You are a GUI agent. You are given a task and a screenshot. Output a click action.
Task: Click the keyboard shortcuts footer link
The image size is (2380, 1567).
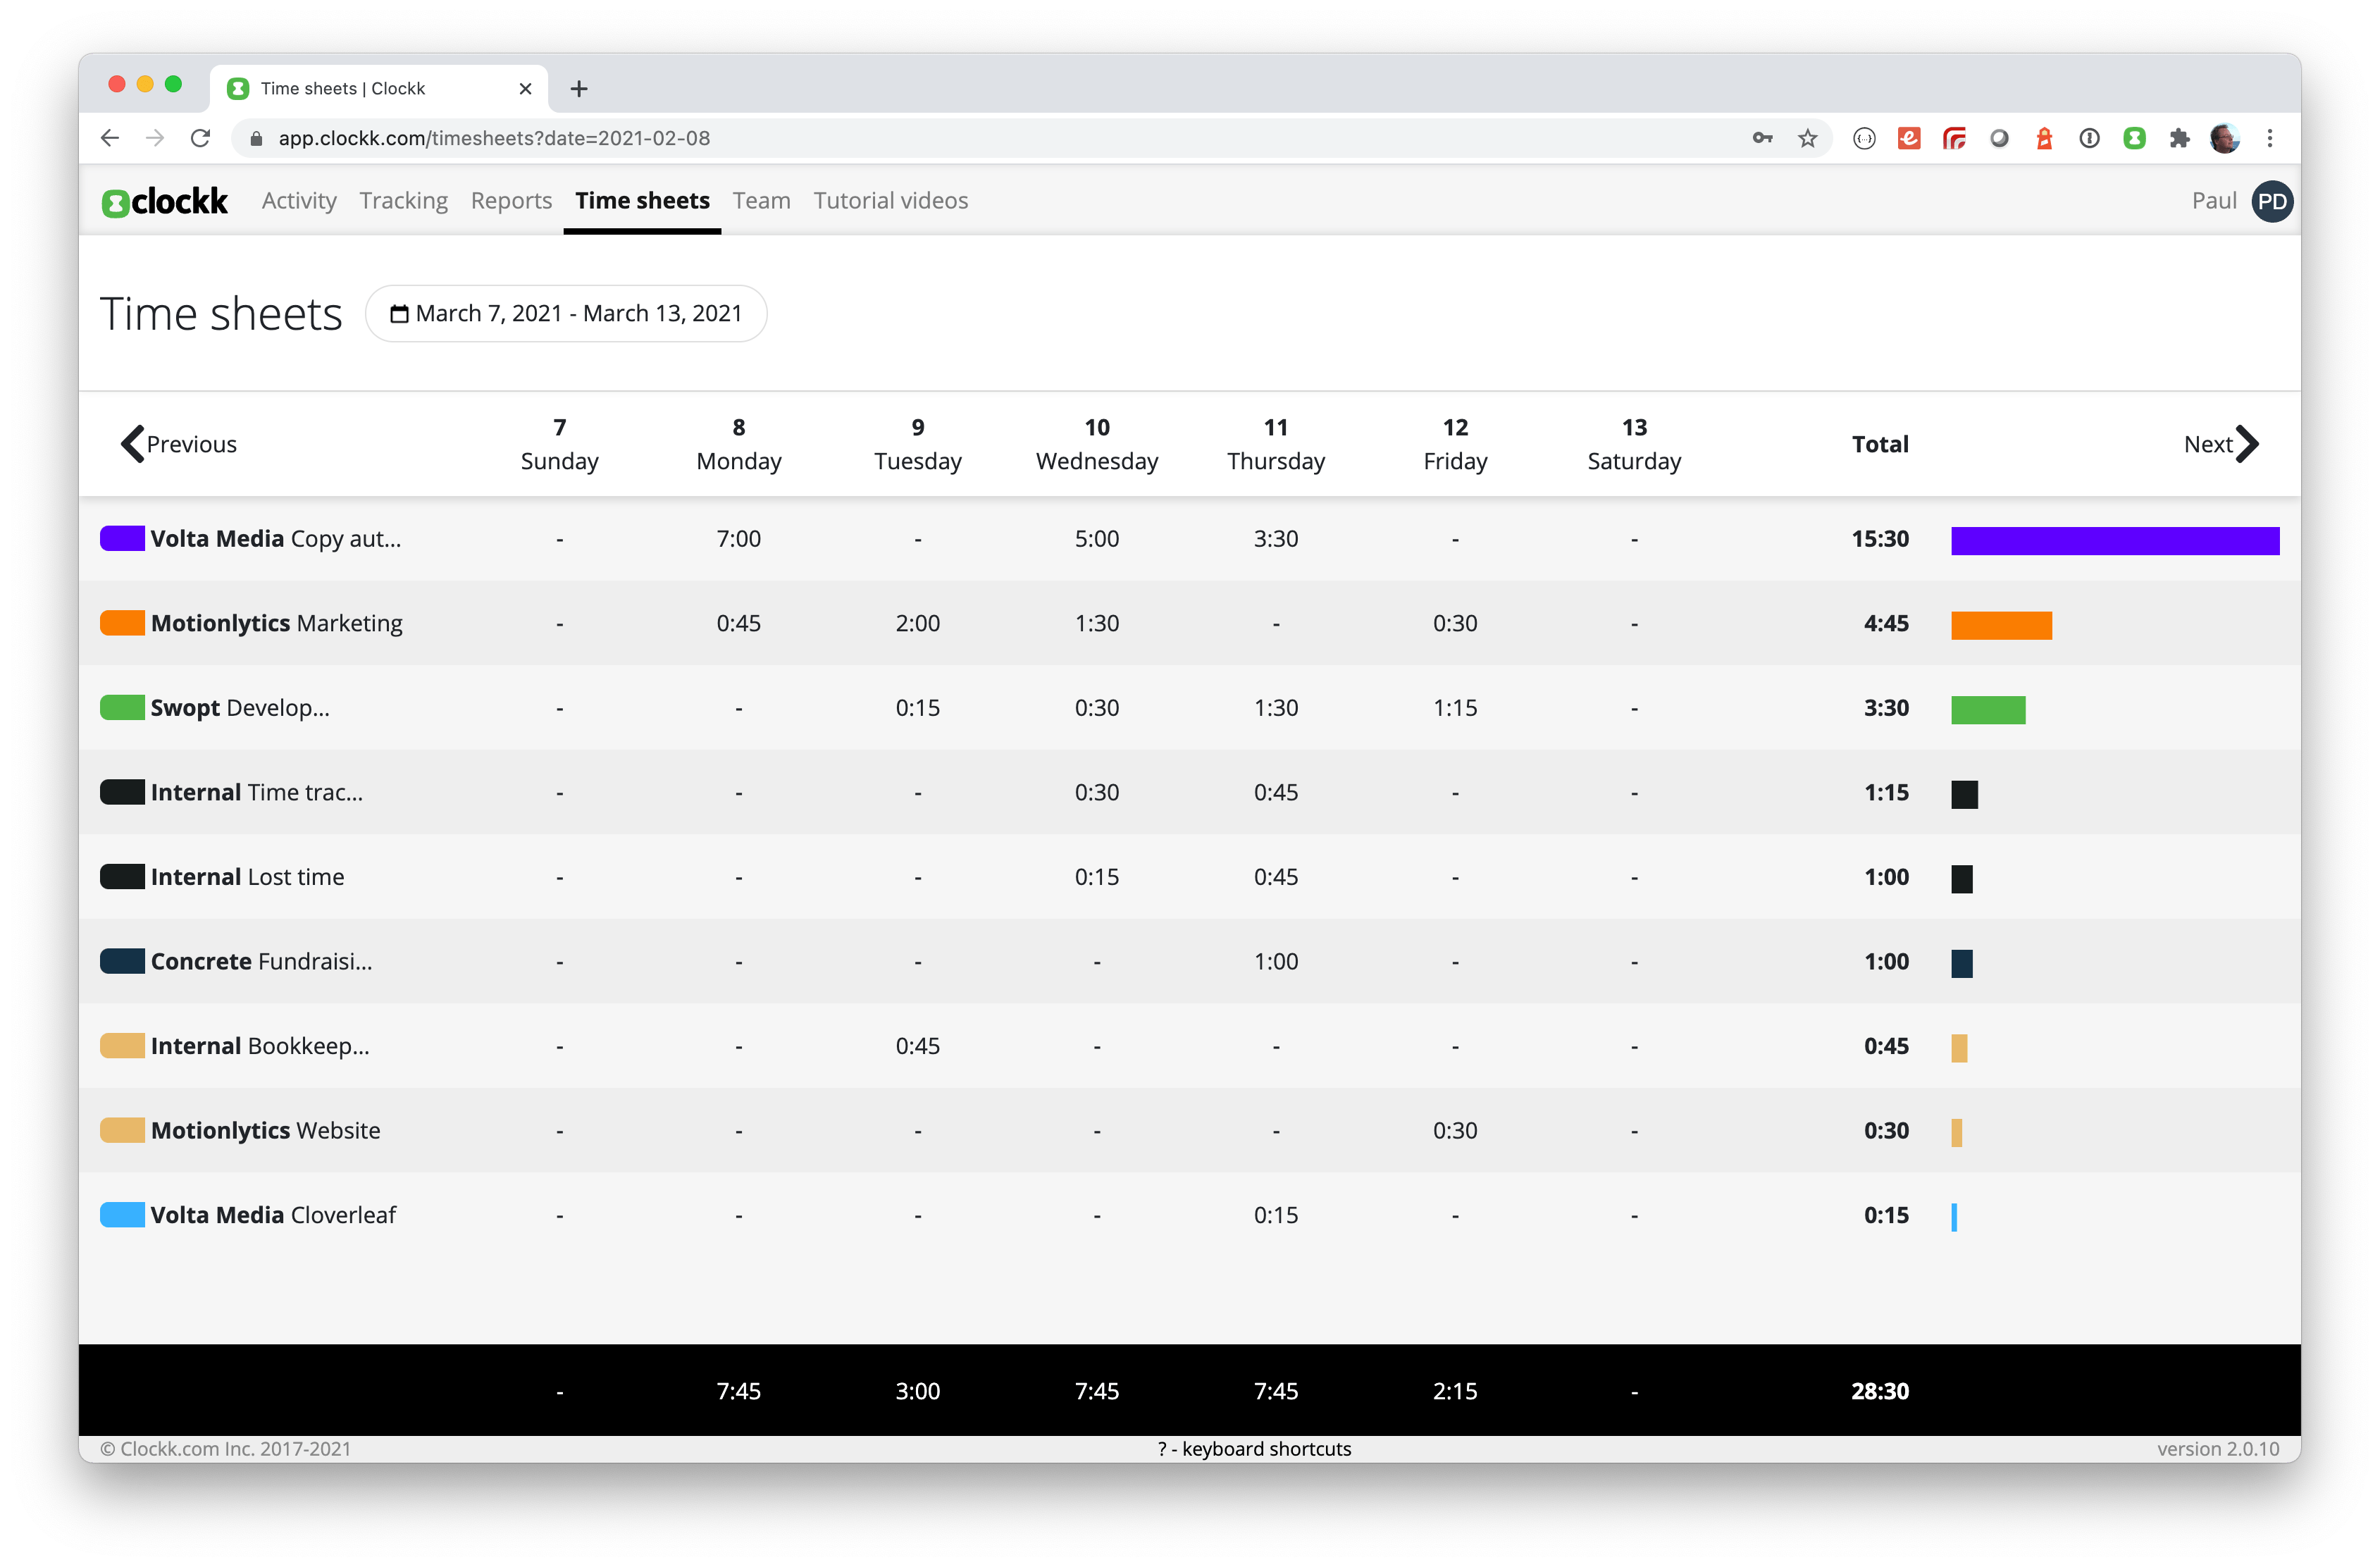(1254, 1449)
